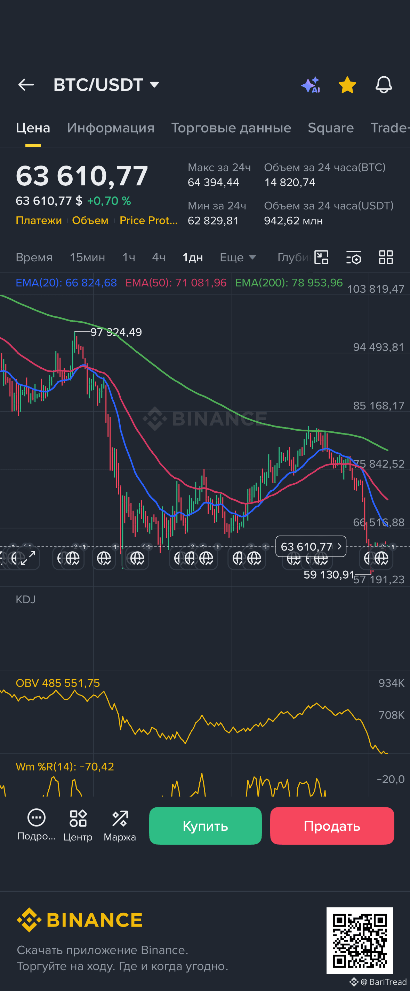
Task: Open the Маржа margin icon
Action: click(x=120, y=825)
